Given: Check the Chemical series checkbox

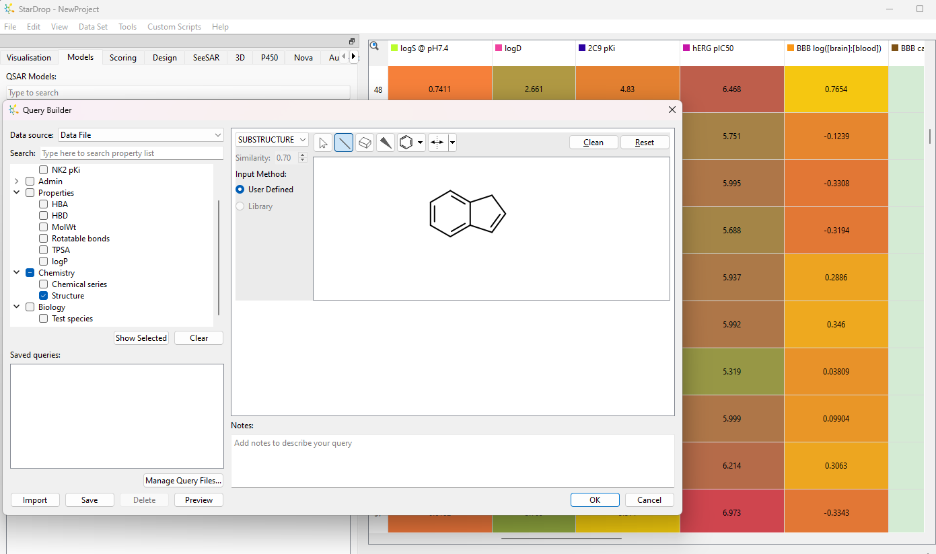Looking at the screenshot, I should [x=44, y=284].
